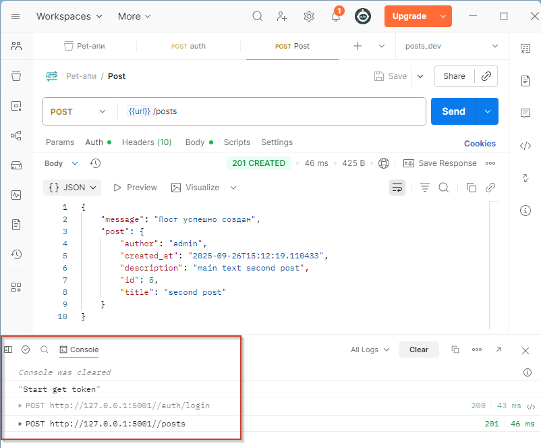Click the Cookies link
Screen dimensions: 541x448
[x=480, y=144]
